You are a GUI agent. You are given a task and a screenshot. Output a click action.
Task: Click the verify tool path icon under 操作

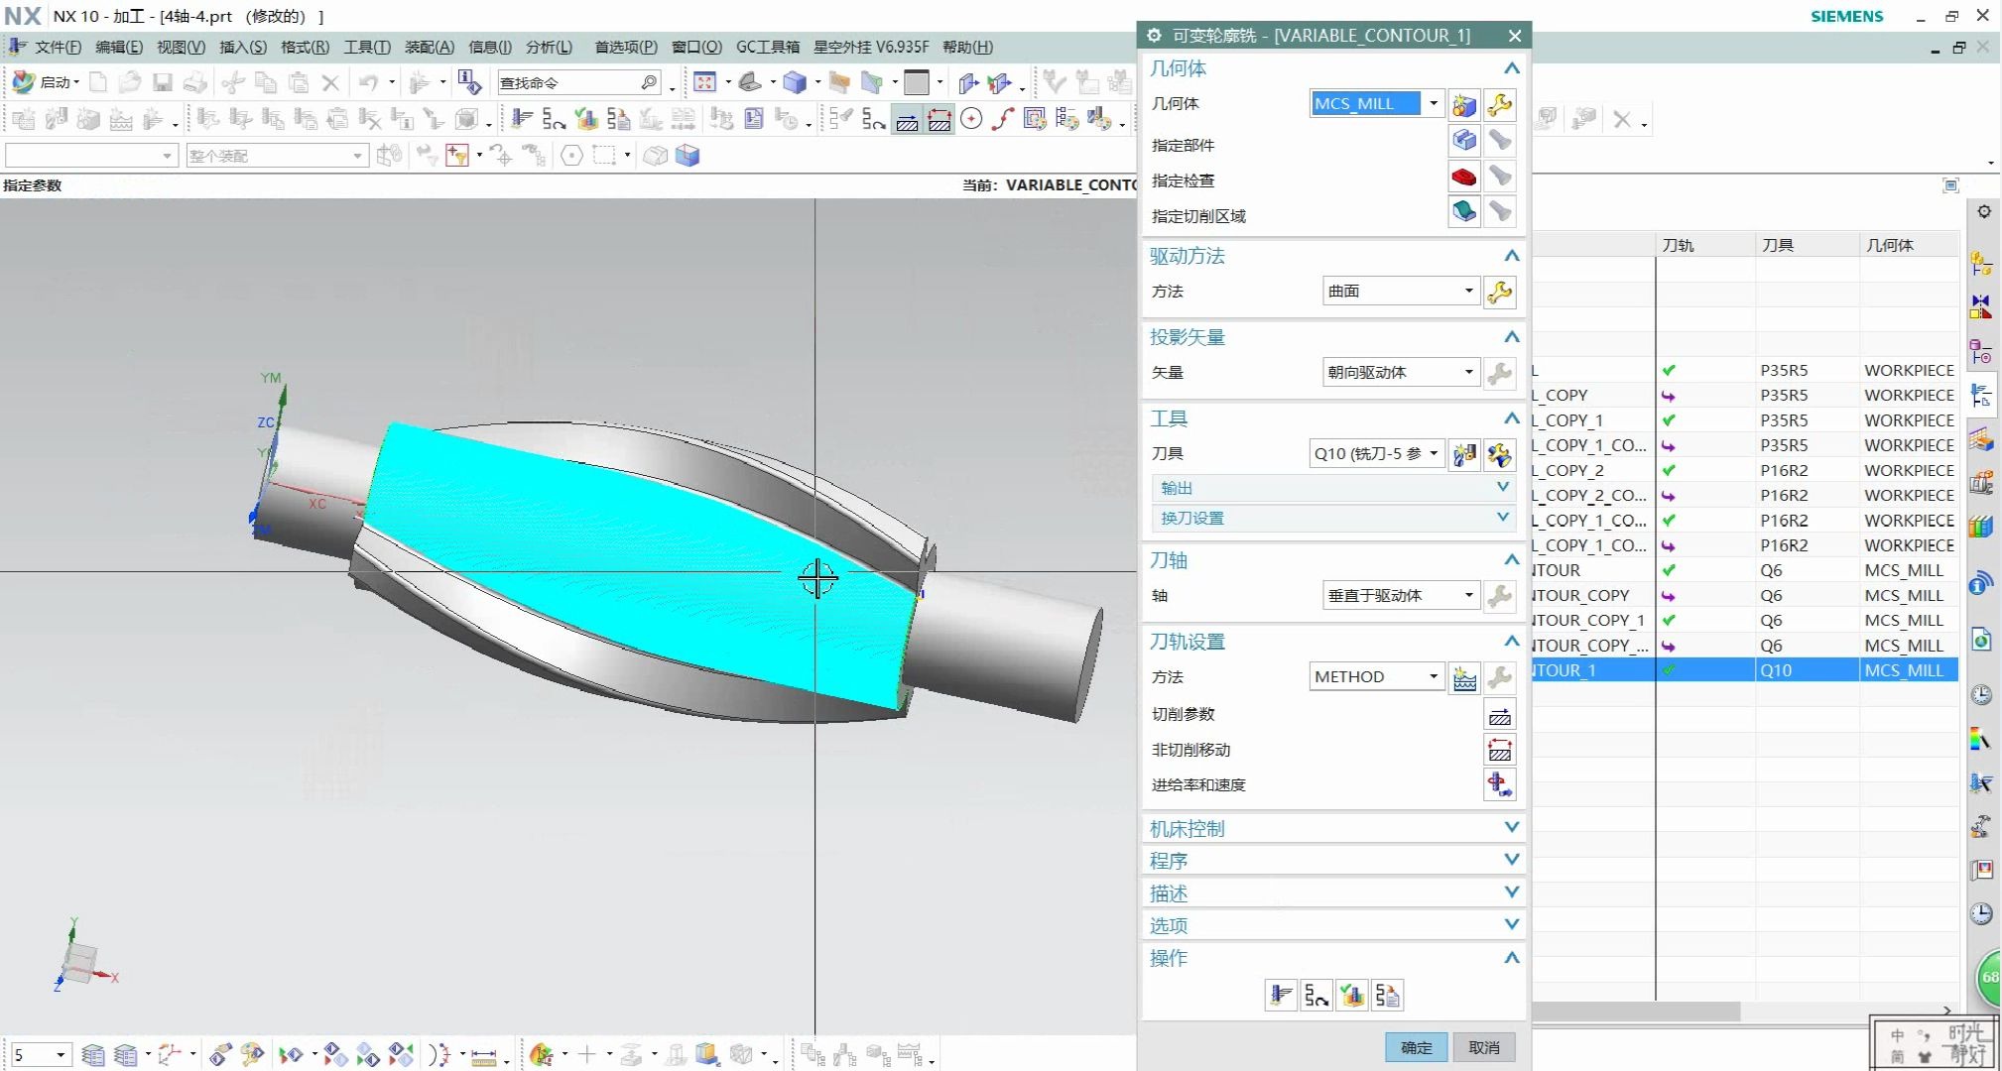[1352, 995]
